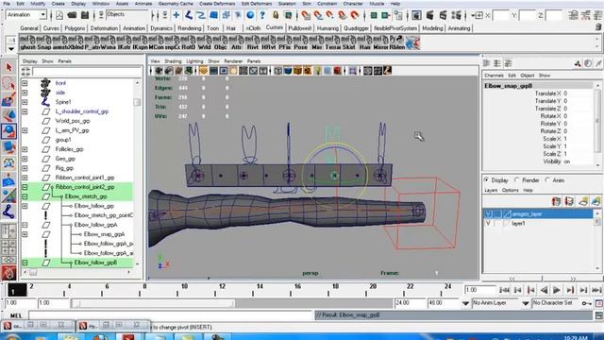The height and width of the screenshot is (340, 604).
Task: Click the IPR render icon
Action: tap(443, 15)
